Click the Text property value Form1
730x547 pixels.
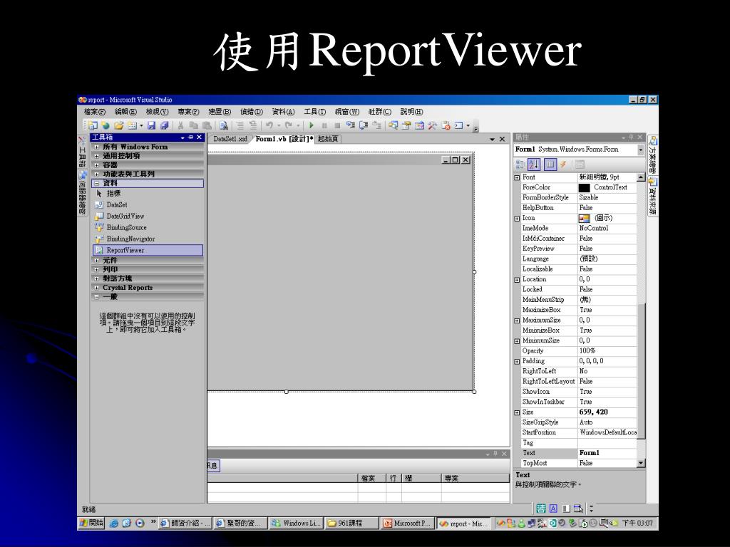coord(589,452)
